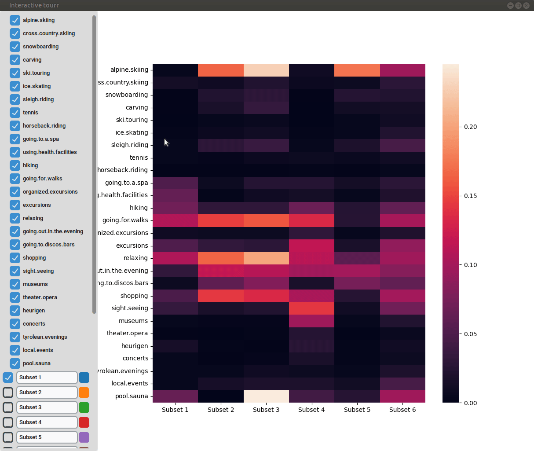The height and width of the screenshot is (451, 534).
Task: Toggle going.to.discos.bars checkbox
Action: pyautogui.click(x=15, y=245)
